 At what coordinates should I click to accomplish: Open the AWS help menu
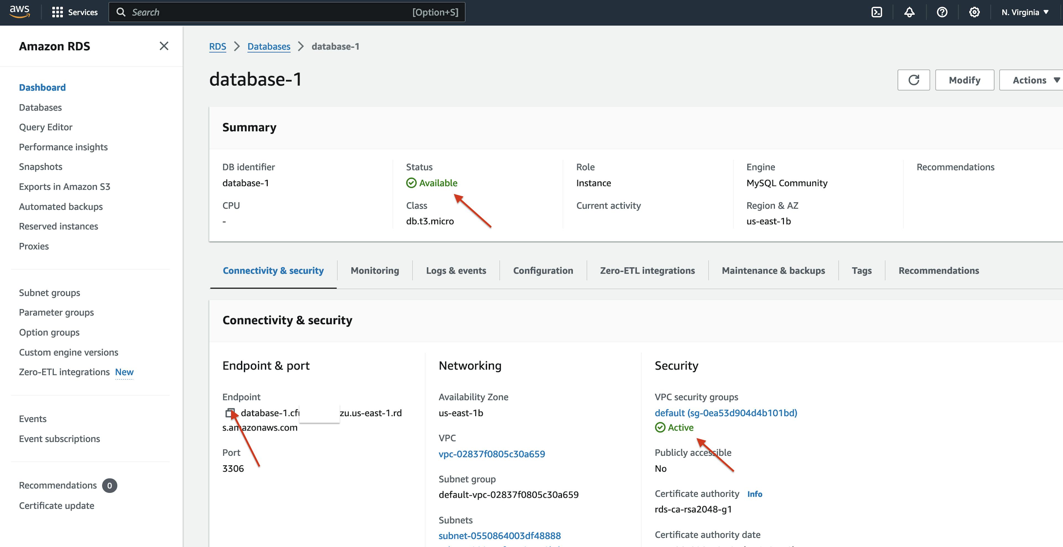pos(942,12)
